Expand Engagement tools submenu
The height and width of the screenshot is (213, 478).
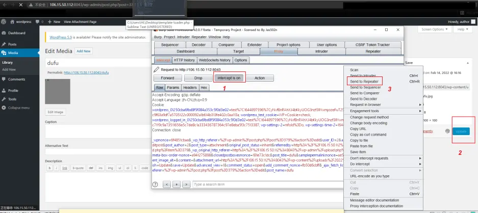coord(384,111)
